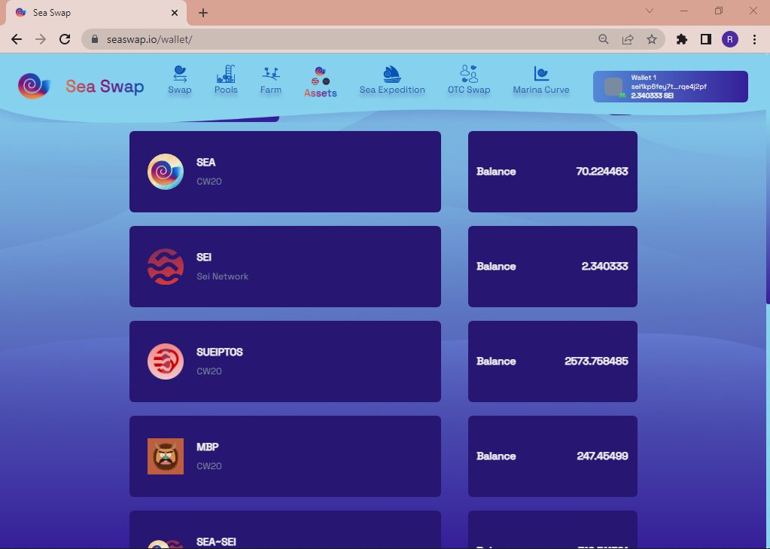Open the tab search chevron
Image resolution: width=770 pixels, height=549 pixels.
(x=650, y=11)
